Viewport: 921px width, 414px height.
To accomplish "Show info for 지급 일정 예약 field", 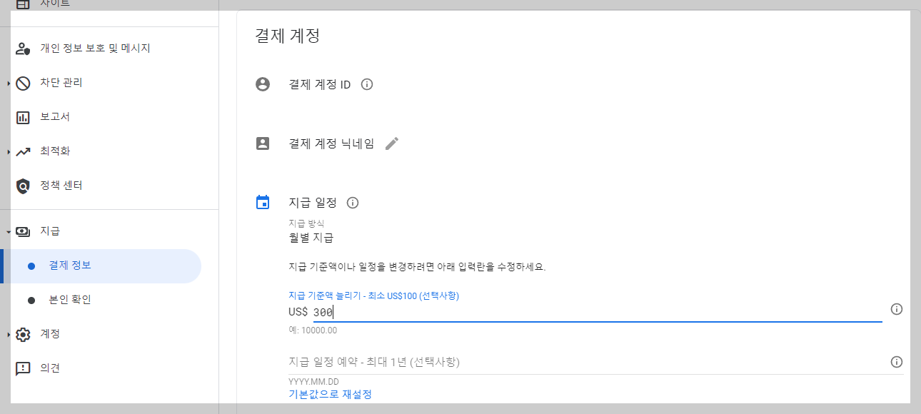I will tap(897, 362).
